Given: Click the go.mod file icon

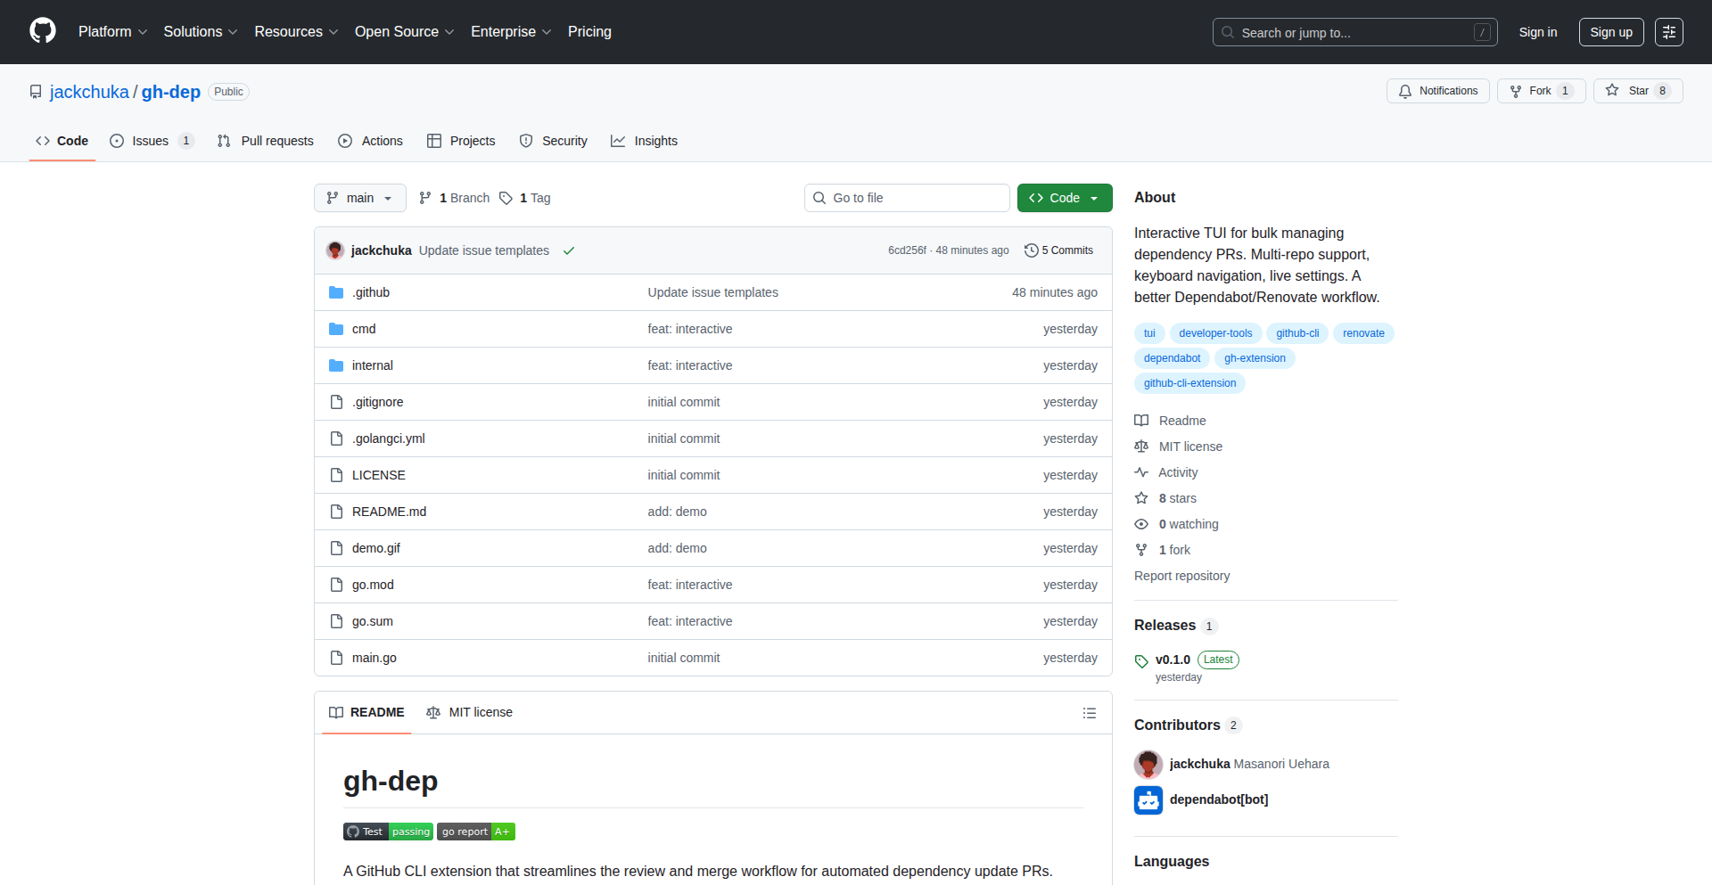Looking at the screenshot, I should 336,585.
